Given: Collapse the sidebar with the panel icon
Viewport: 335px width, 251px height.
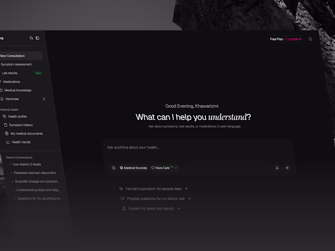Looking at the screenshot, I should [x=37, y=38].
